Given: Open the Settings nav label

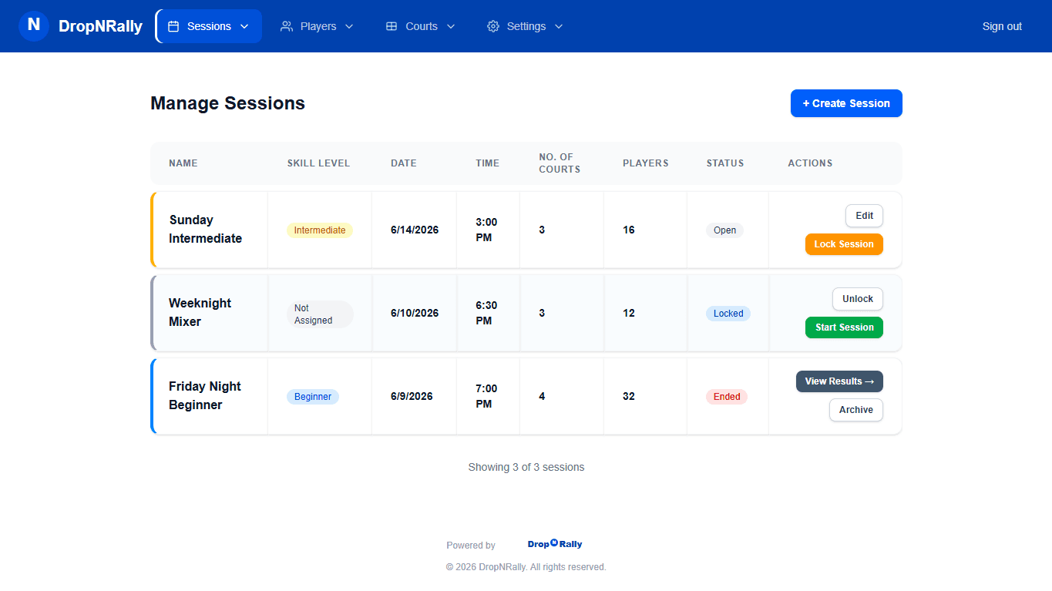Looking at the screenshot, I should tap(526, 26).
